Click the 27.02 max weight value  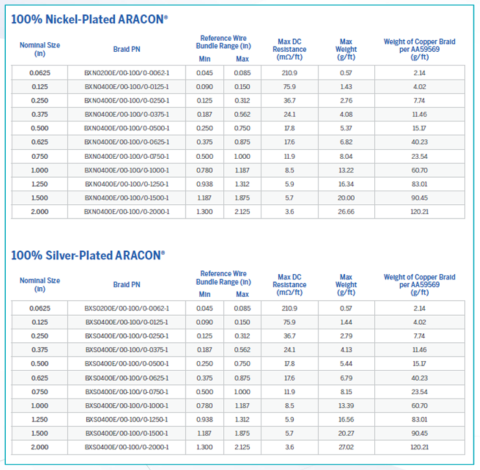(346, 447)
